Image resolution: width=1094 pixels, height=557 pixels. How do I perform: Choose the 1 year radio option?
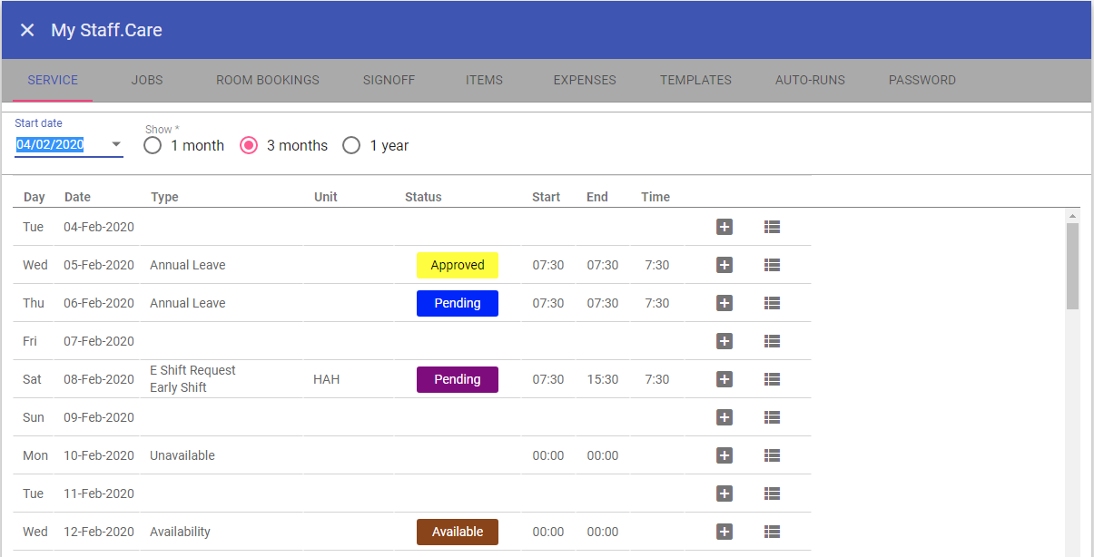351,145
